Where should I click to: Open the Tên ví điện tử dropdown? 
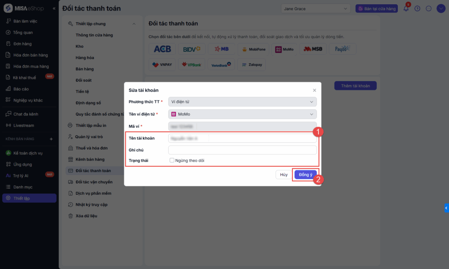[x=242, y=114]
